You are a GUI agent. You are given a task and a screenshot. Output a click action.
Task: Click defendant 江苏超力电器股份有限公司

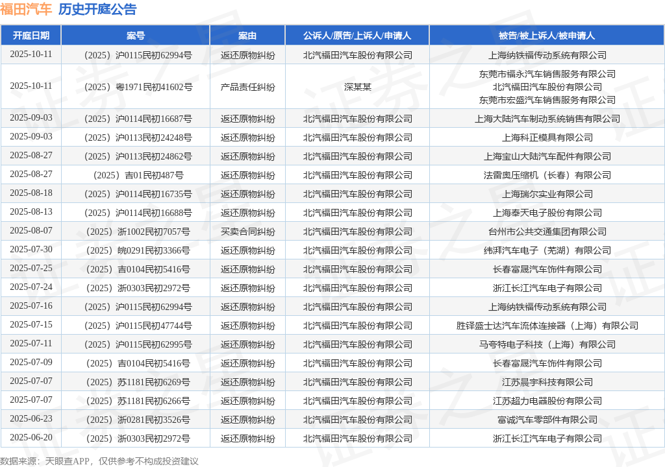pos(547,401)
